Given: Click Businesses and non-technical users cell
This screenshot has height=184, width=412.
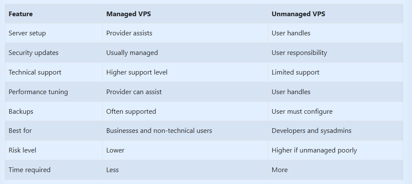Looking at the screenshot, I should coord(159,131).
